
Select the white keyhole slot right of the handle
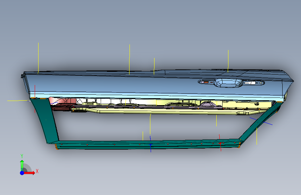tap(250, 83)
